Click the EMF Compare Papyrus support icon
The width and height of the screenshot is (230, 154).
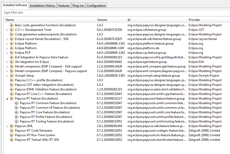coord(12,71)
